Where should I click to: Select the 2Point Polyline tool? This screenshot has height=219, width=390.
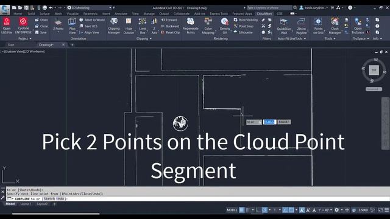coord(301,26)
